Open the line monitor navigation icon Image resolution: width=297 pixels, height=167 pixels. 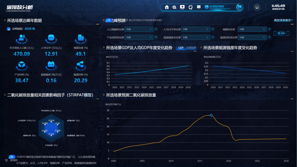[x=199, y=7]
